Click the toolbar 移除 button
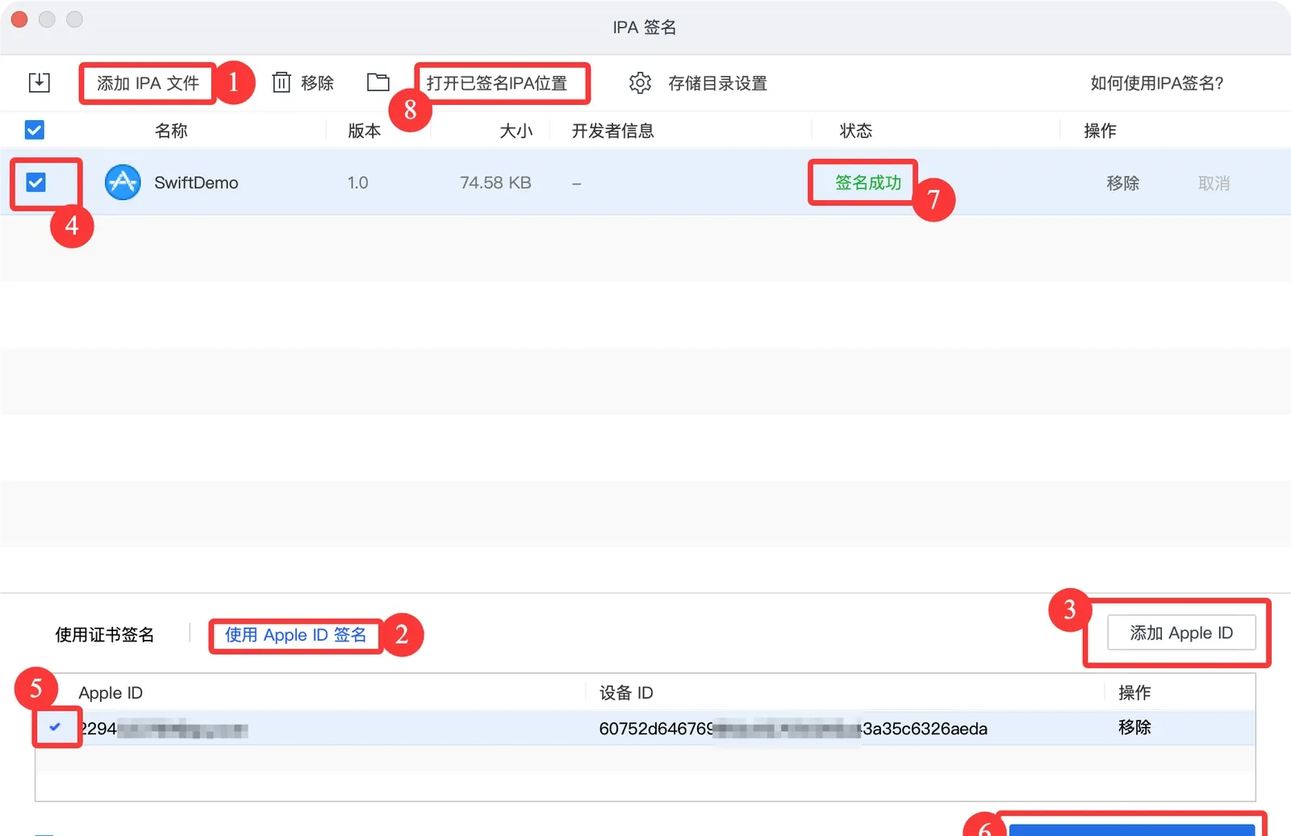Viewport: 1291px width, 836px height. coord(317,83)
